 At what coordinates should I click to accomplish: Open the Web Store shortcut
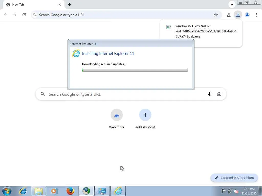click(x=117, y=119)
